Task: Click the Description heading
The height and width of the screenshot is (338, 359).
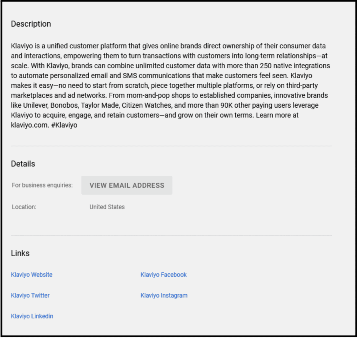Action: 31,24
